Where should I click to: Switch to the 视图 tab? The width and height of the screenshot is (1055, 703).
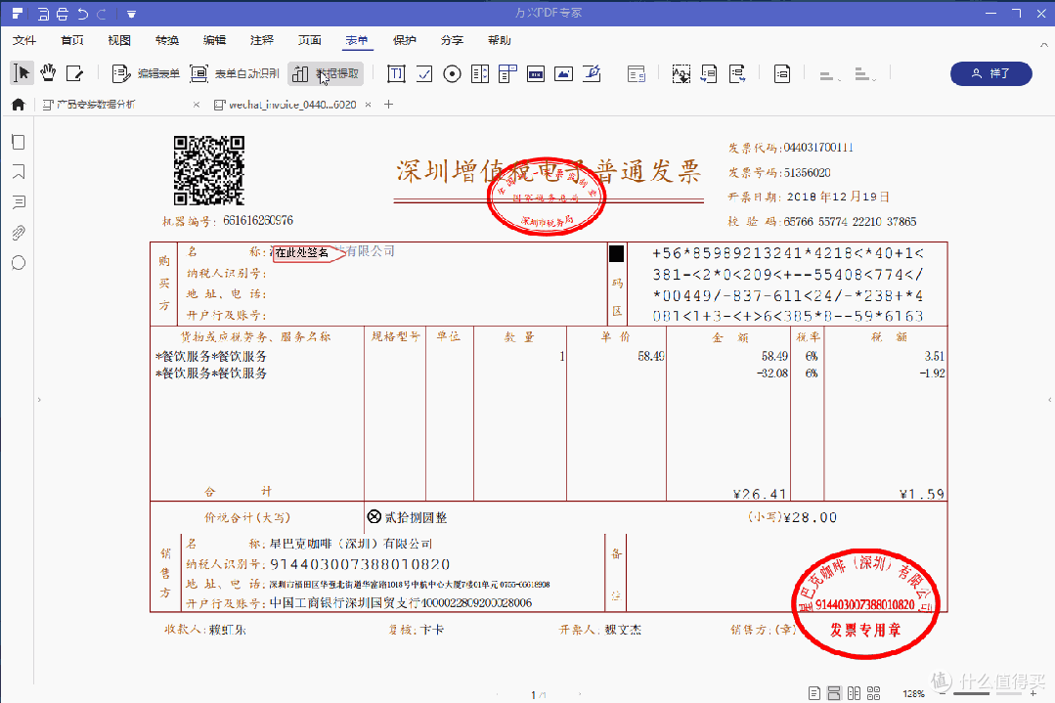click(x=119, y=40)
